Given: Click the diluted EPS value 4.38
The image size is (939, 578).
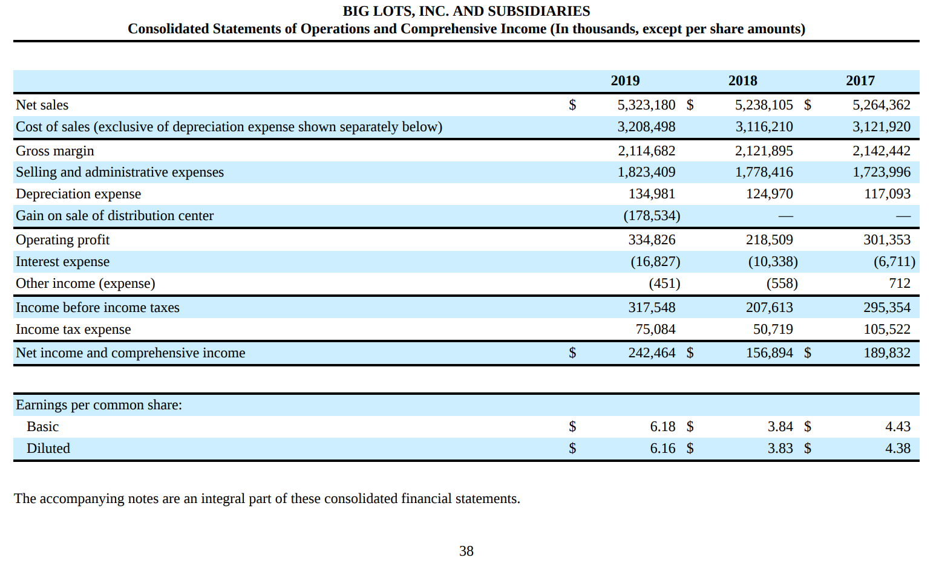Looking at the screenshot, I should 897,448.
